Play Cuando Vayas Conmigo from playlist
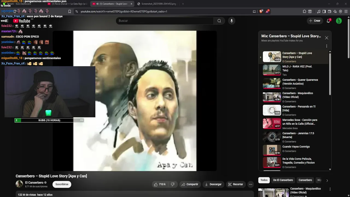350x197 pixels. (294, 150)
